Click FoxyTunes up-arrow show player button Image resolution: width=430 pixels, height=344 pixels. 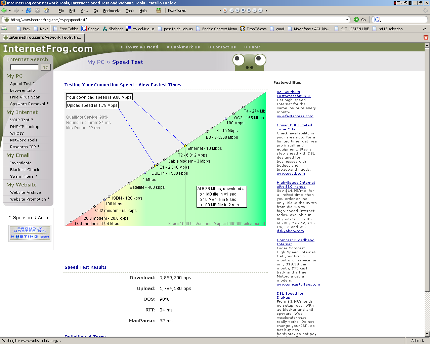point(260,10)
